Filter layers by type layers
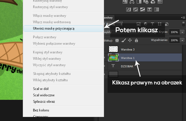The width and height of the screenshot is (186, 121). pyautogui.click(x=152, y=24)
